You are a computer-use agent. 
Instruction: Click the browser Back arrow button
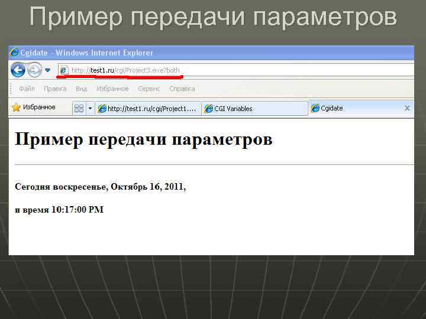pyautogui.click(x=18, y=70)
